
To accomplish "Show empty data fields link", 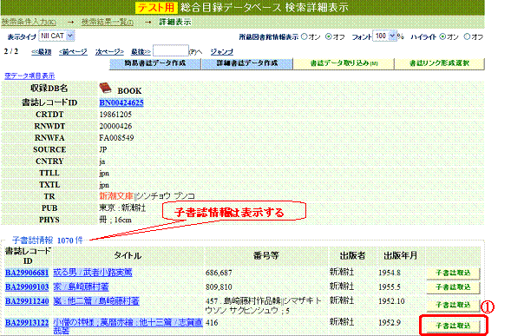I will point(29,76).
